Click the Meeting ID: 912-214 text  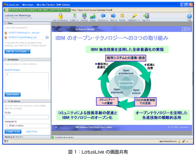(x=14, y=137)
